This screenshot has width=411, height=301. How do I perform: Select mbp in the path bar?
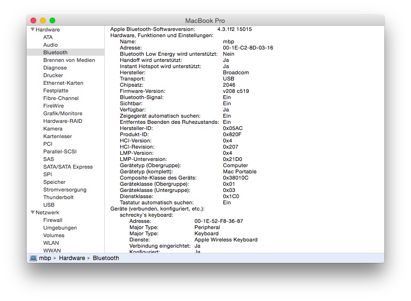click(x=45, y=258)
